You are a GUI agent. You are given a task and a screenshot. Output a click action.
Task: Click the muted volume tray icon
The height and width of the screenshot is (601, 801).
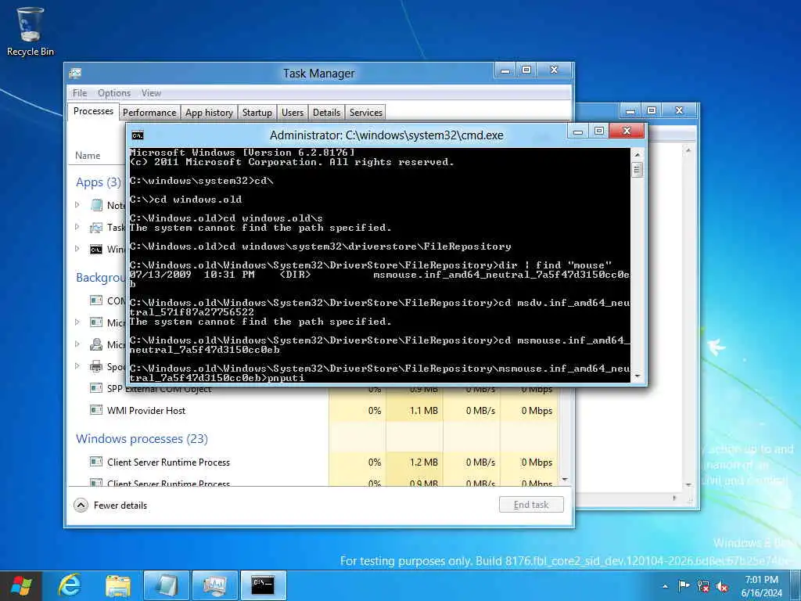point(722,586)
